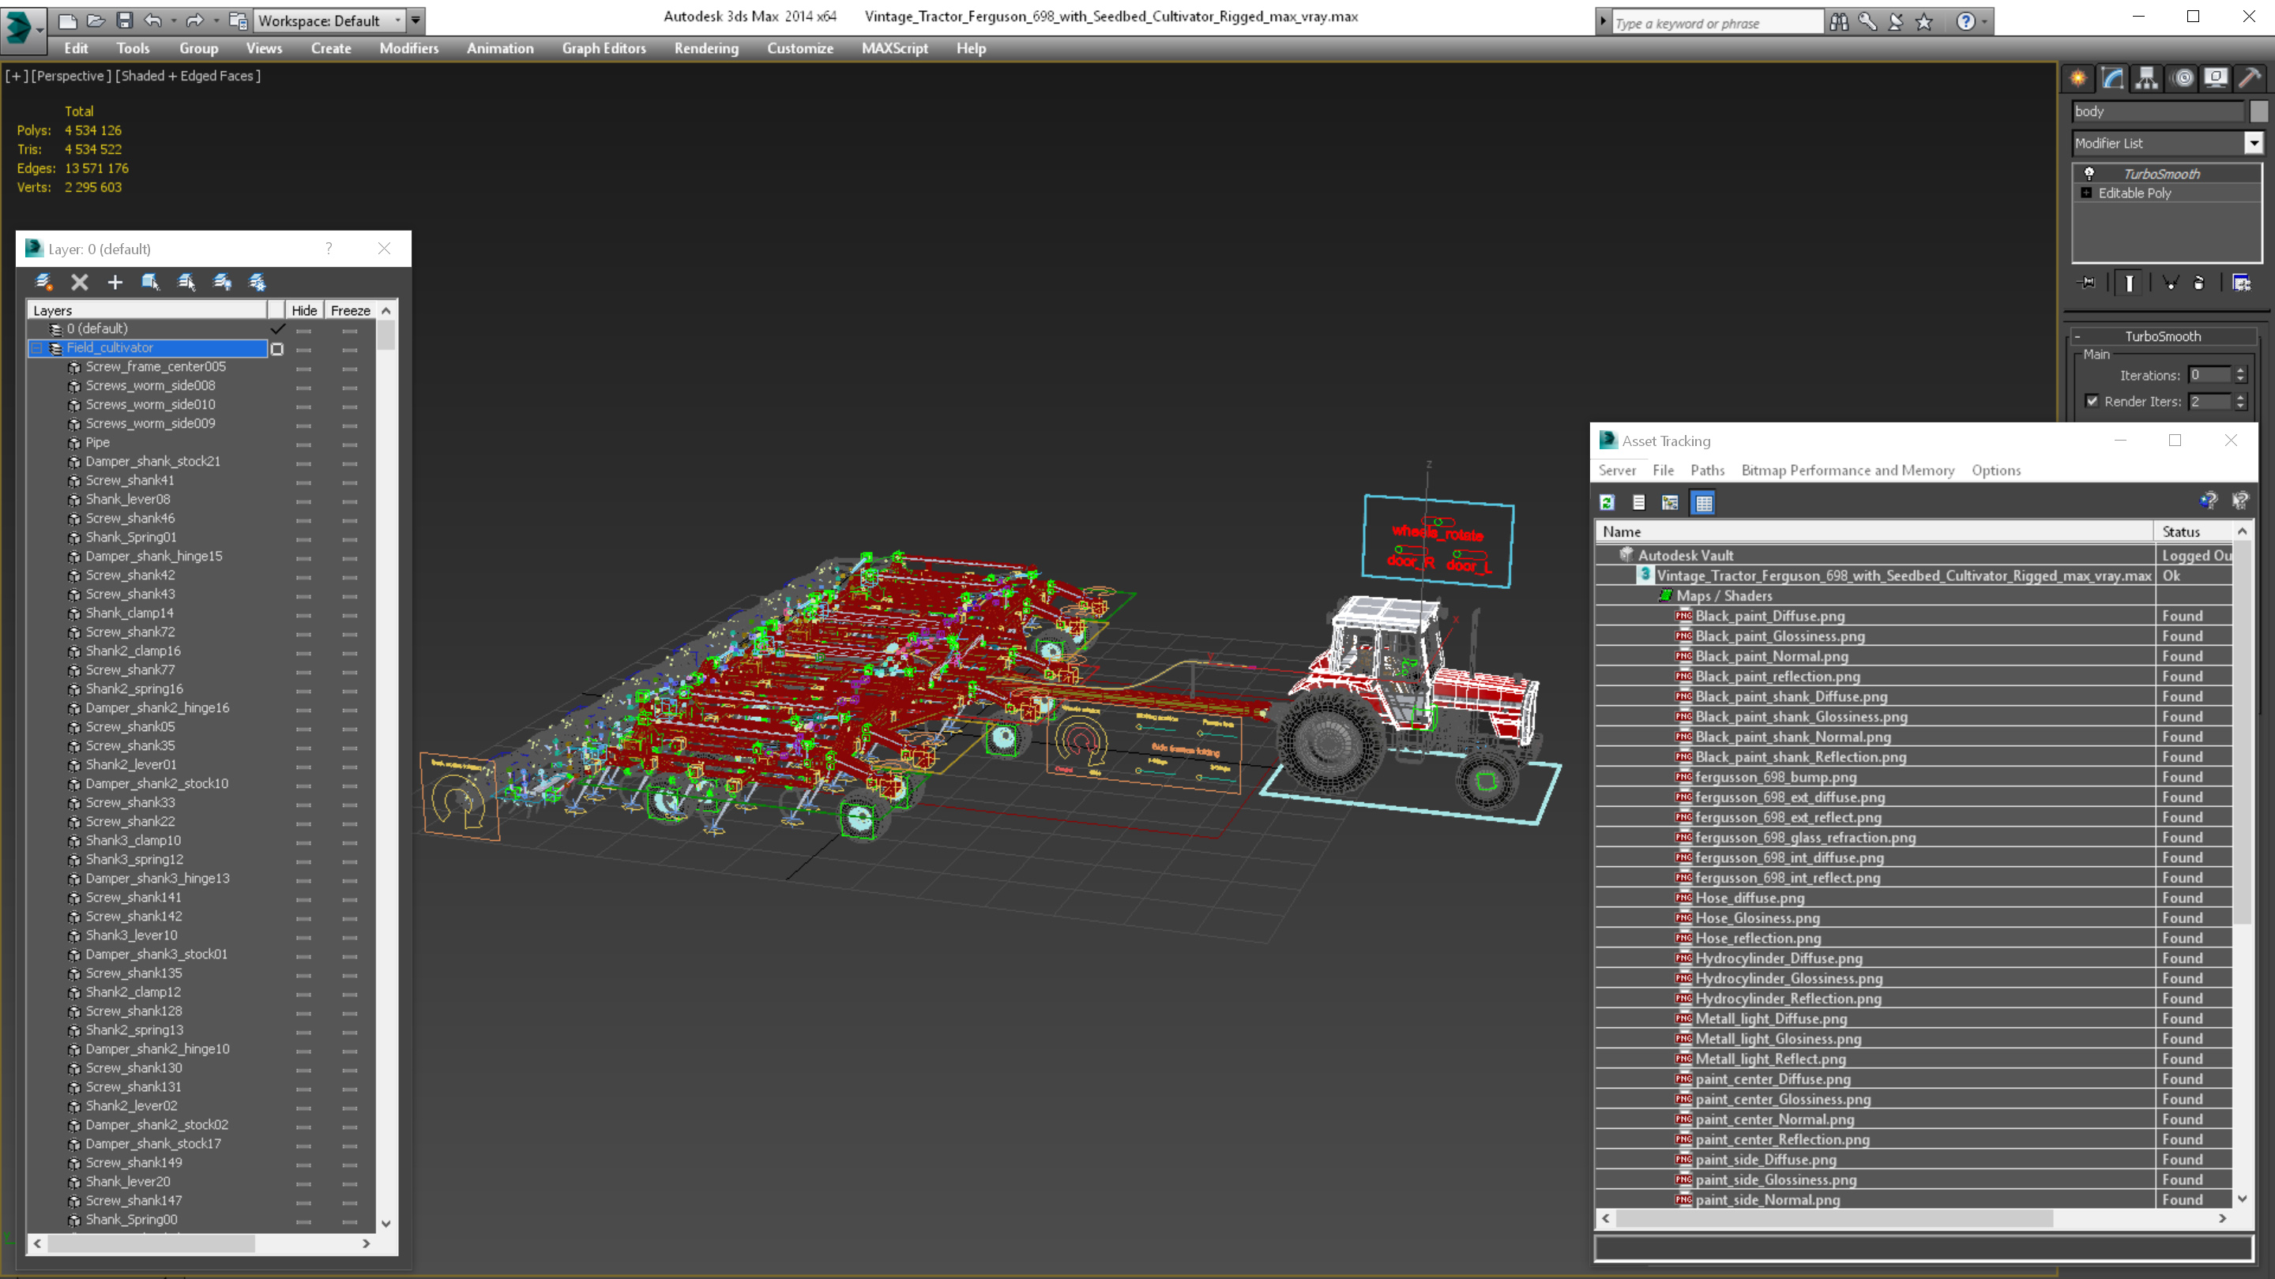Open the Hierarchy command panel tab
Image resolution: width=2275 pixels, height=1279 pixels.
pos(2147,79)
